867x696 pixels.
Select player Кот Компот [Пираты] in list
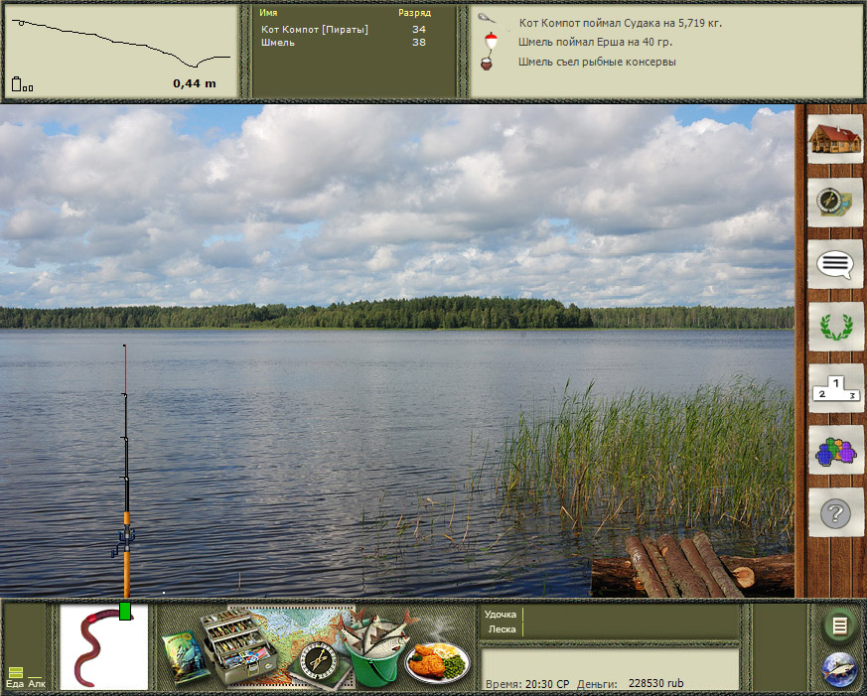coord(314,30)
